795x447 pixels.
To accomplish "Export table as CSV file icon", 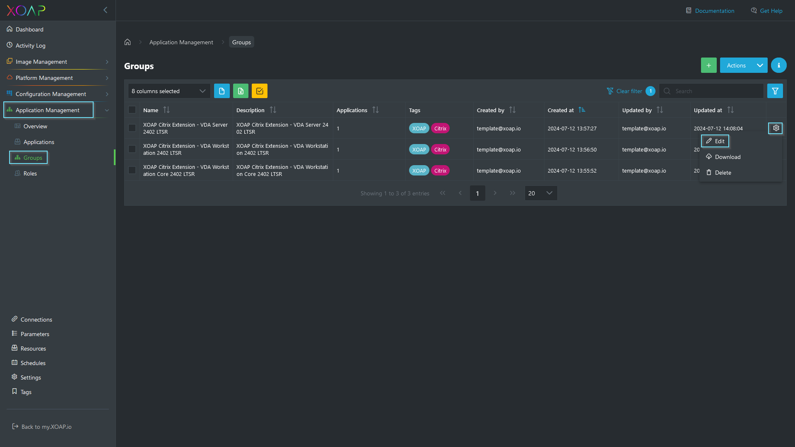I will coord(222,91).
